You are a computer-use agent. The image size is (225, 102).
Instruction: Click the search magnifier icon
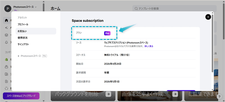[136, 9]
